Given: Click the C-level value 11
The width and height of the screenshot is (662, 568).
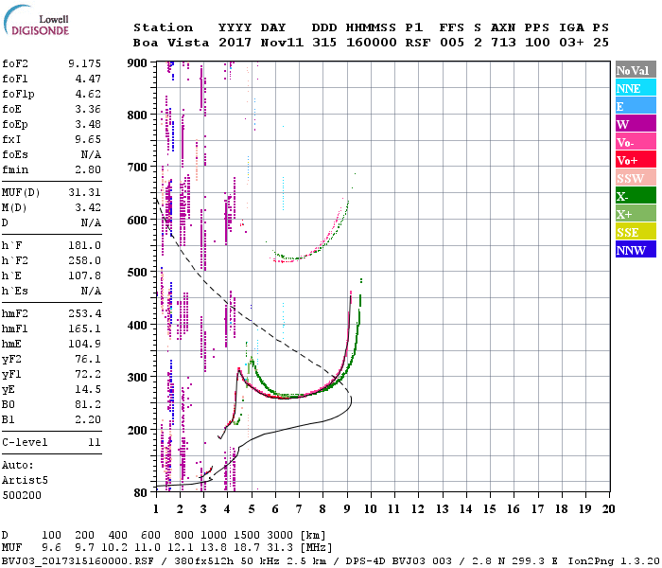Looking at the screenshot, I should coord(94,442).
